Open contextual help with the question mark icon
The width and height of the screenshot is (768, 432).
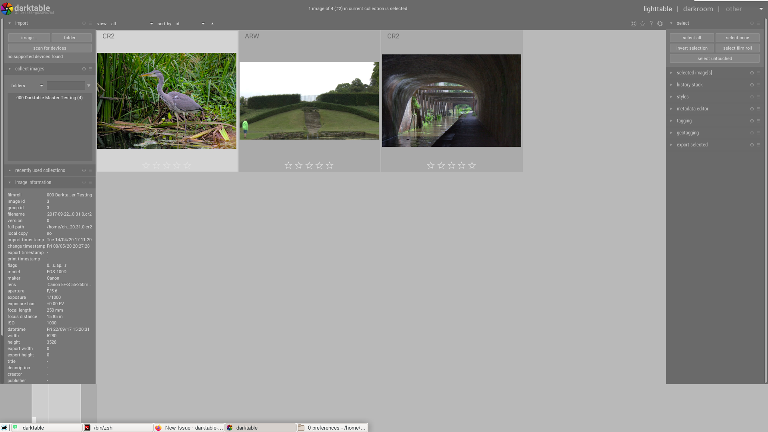tap(651, 24)
